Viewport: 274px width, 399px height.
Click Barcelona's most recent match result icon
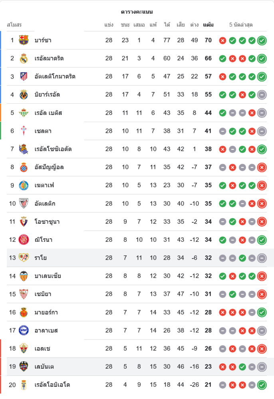pyautogui.click(x=262, y=40)
